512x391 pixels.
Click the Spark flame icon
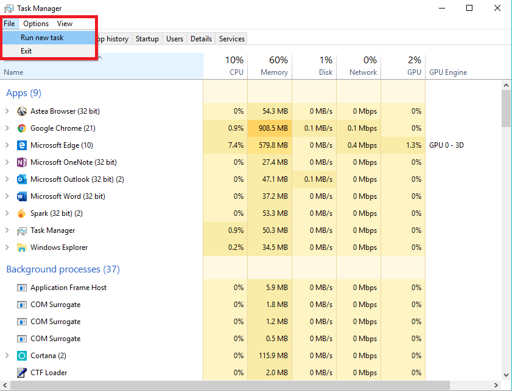click(x=21, y=213)
